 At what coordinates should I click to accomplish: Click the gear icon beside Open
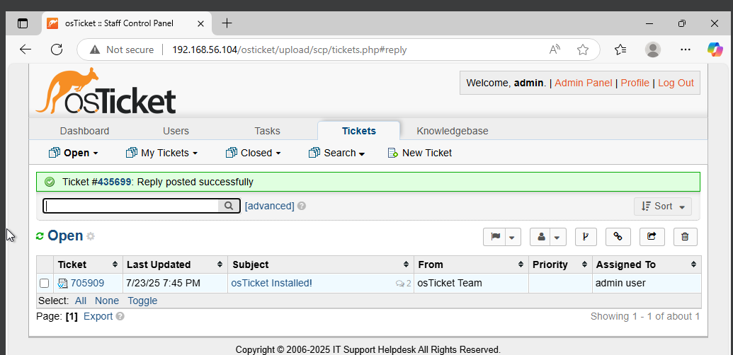point(90,236)
